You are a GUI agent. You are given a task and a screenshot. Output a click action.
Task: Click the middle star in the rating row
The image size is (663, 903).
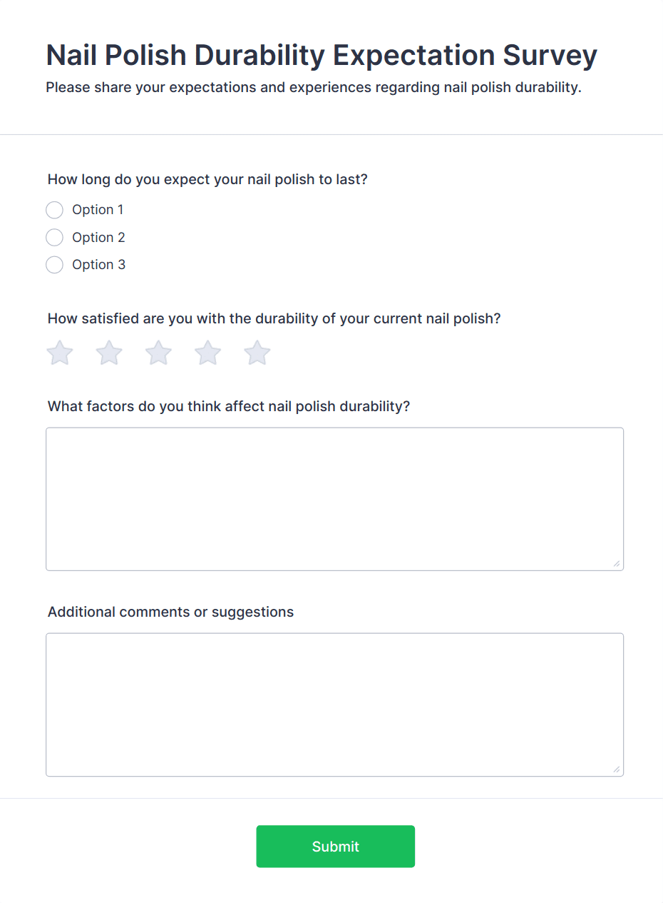pyautogui.click(x=158, y=352)
